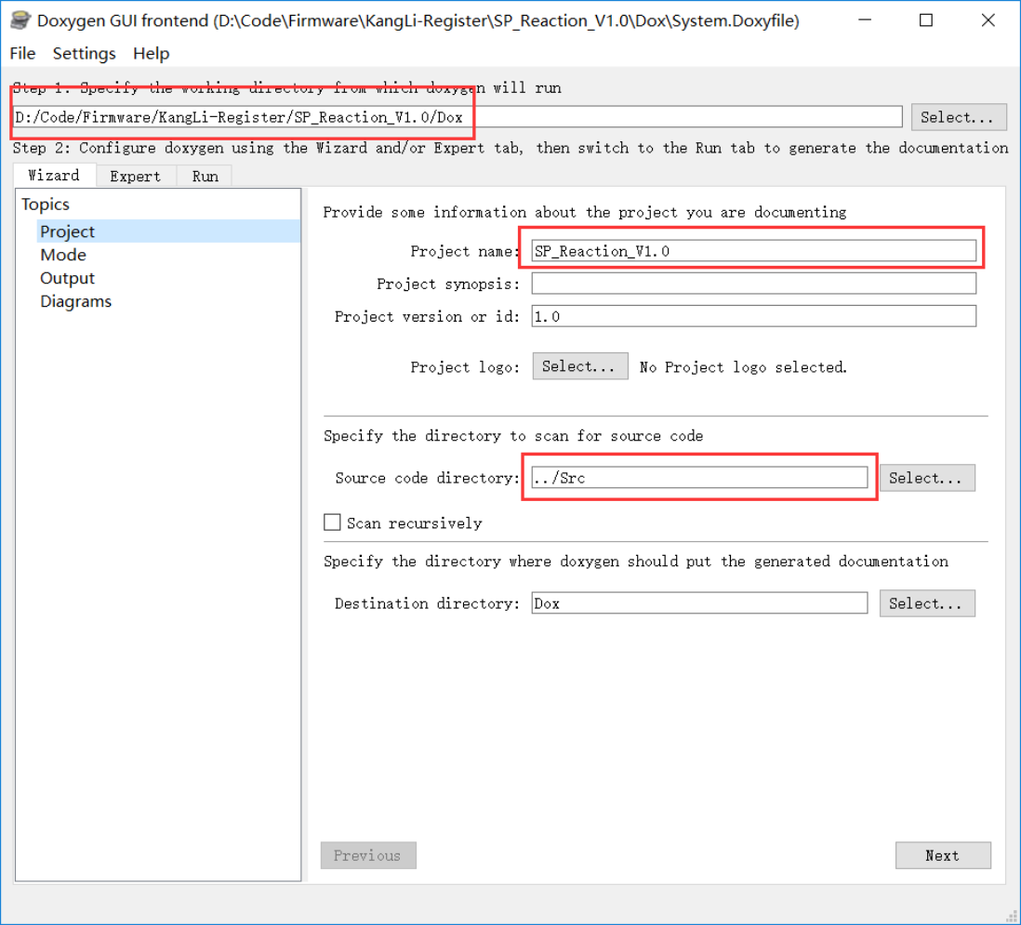Open the Settings menu
Image resolution: width=1021 pixels, height=925 pixels.
[x=84, y=53]
